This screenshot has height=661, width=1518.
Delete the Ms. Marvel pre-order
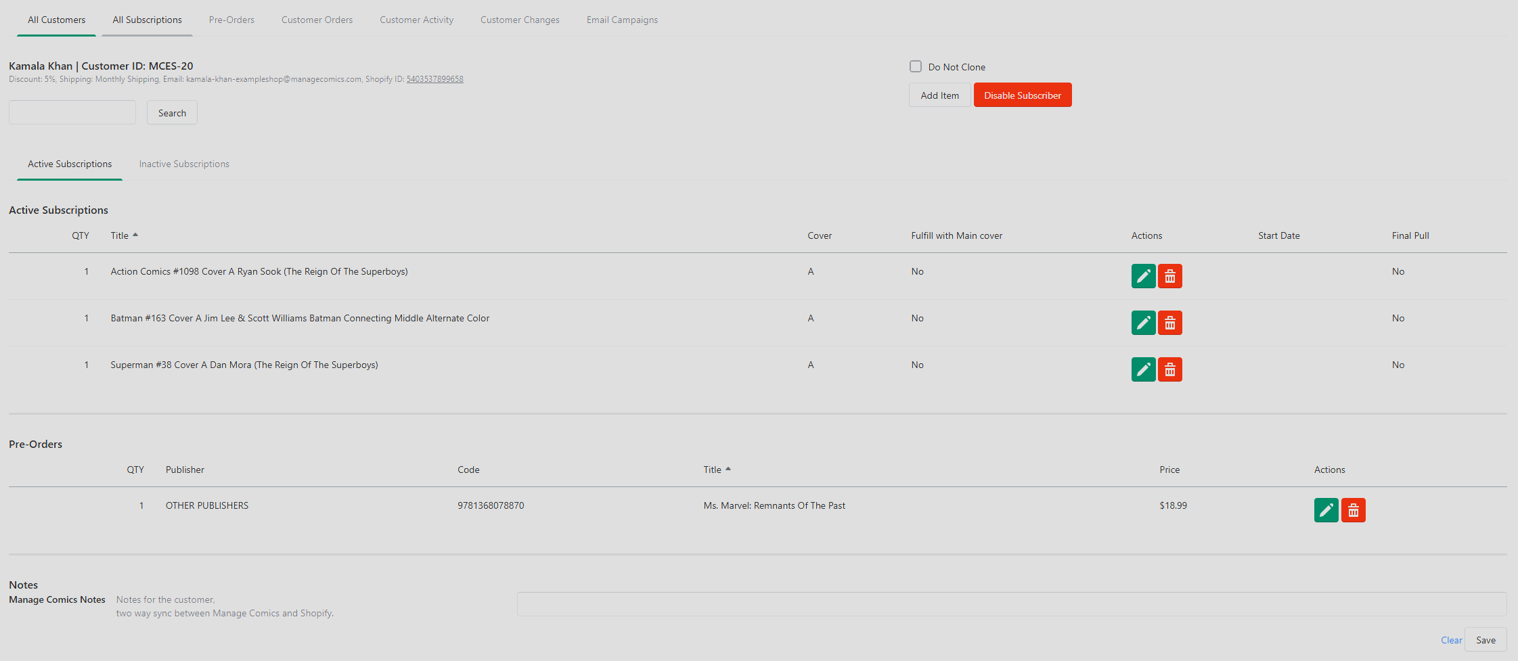pos(1353,510)
